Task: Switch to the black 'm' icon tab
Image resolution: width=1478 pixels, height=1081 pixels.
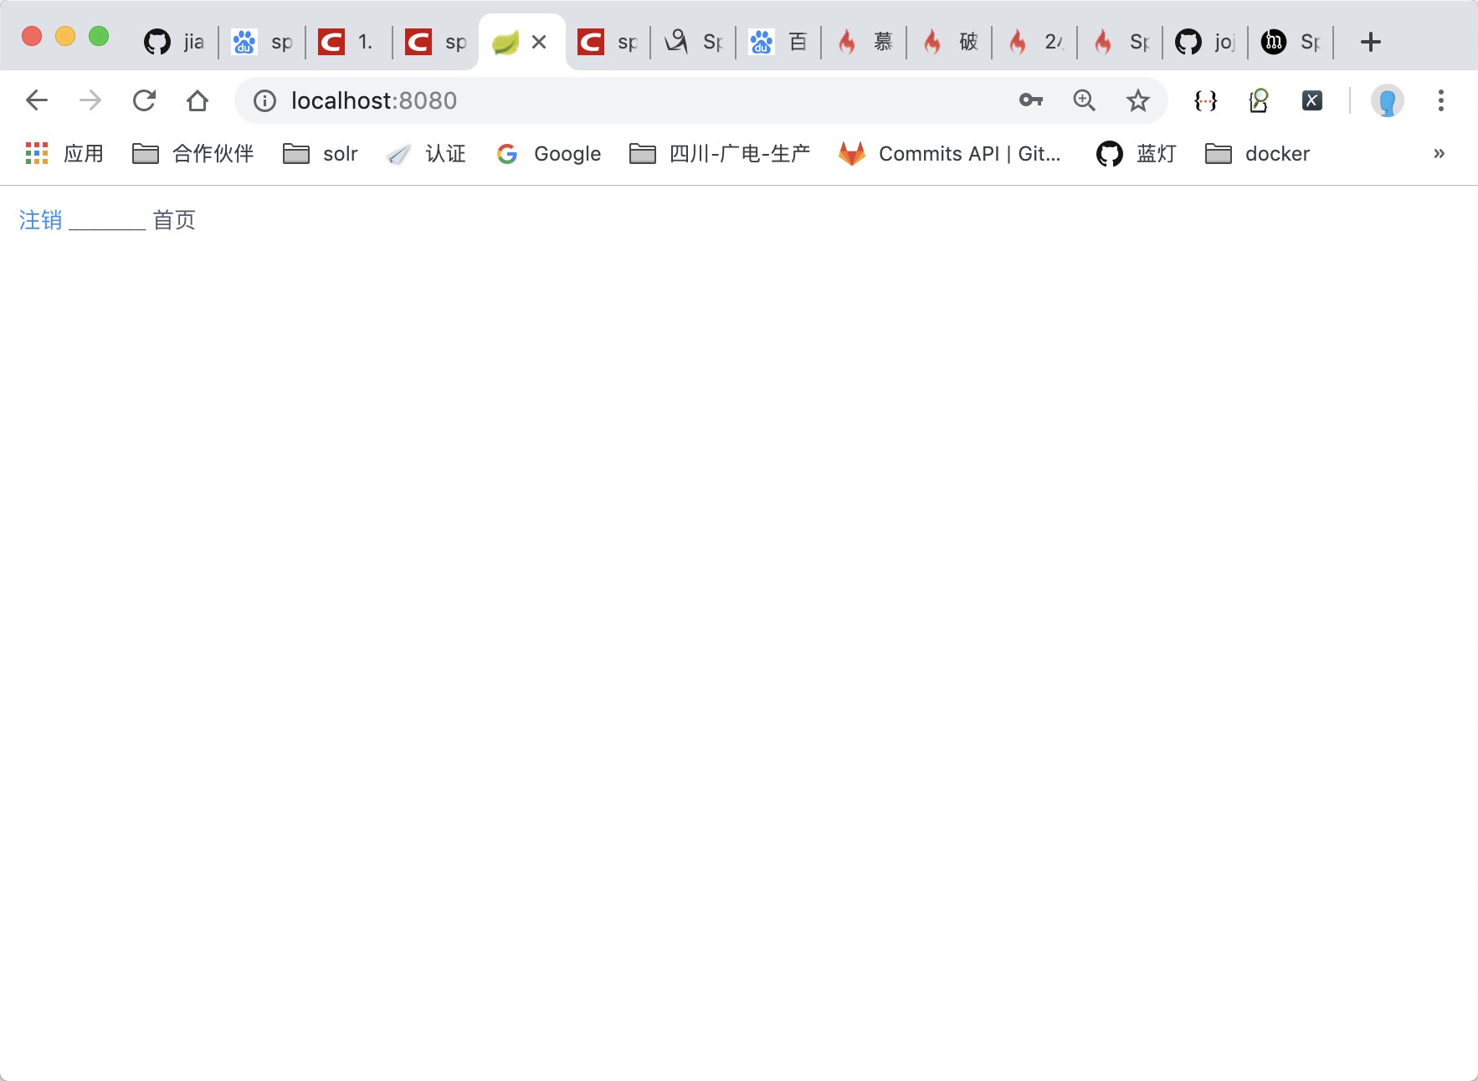Action: pos(1291,42)
